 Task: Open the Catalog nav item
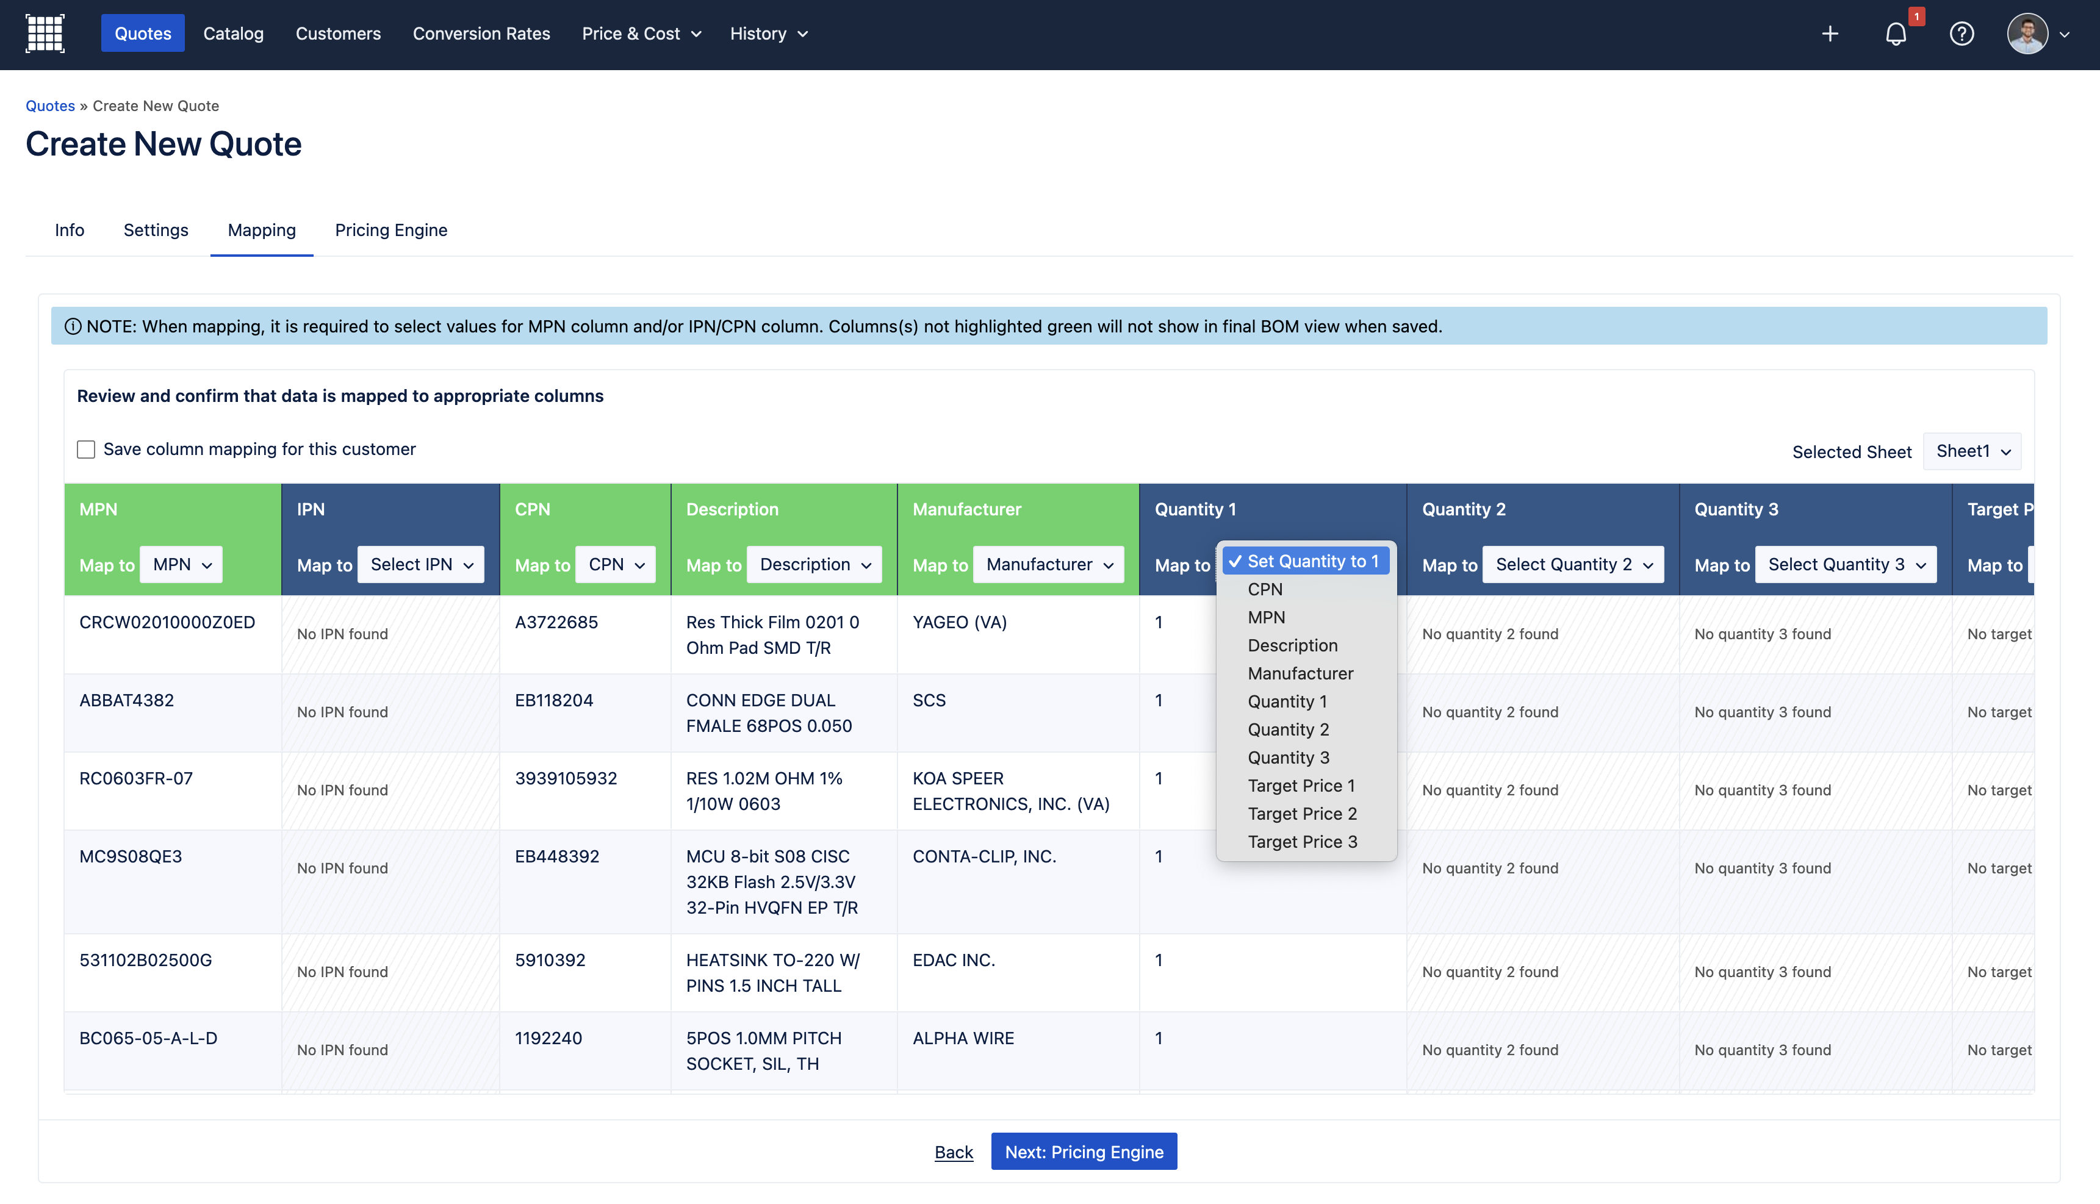click(233, 34)
